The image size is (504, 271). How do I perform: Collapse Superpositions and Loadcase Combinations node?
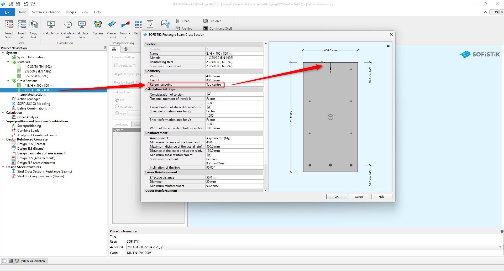pyautogui.click(x=3, y=121)
